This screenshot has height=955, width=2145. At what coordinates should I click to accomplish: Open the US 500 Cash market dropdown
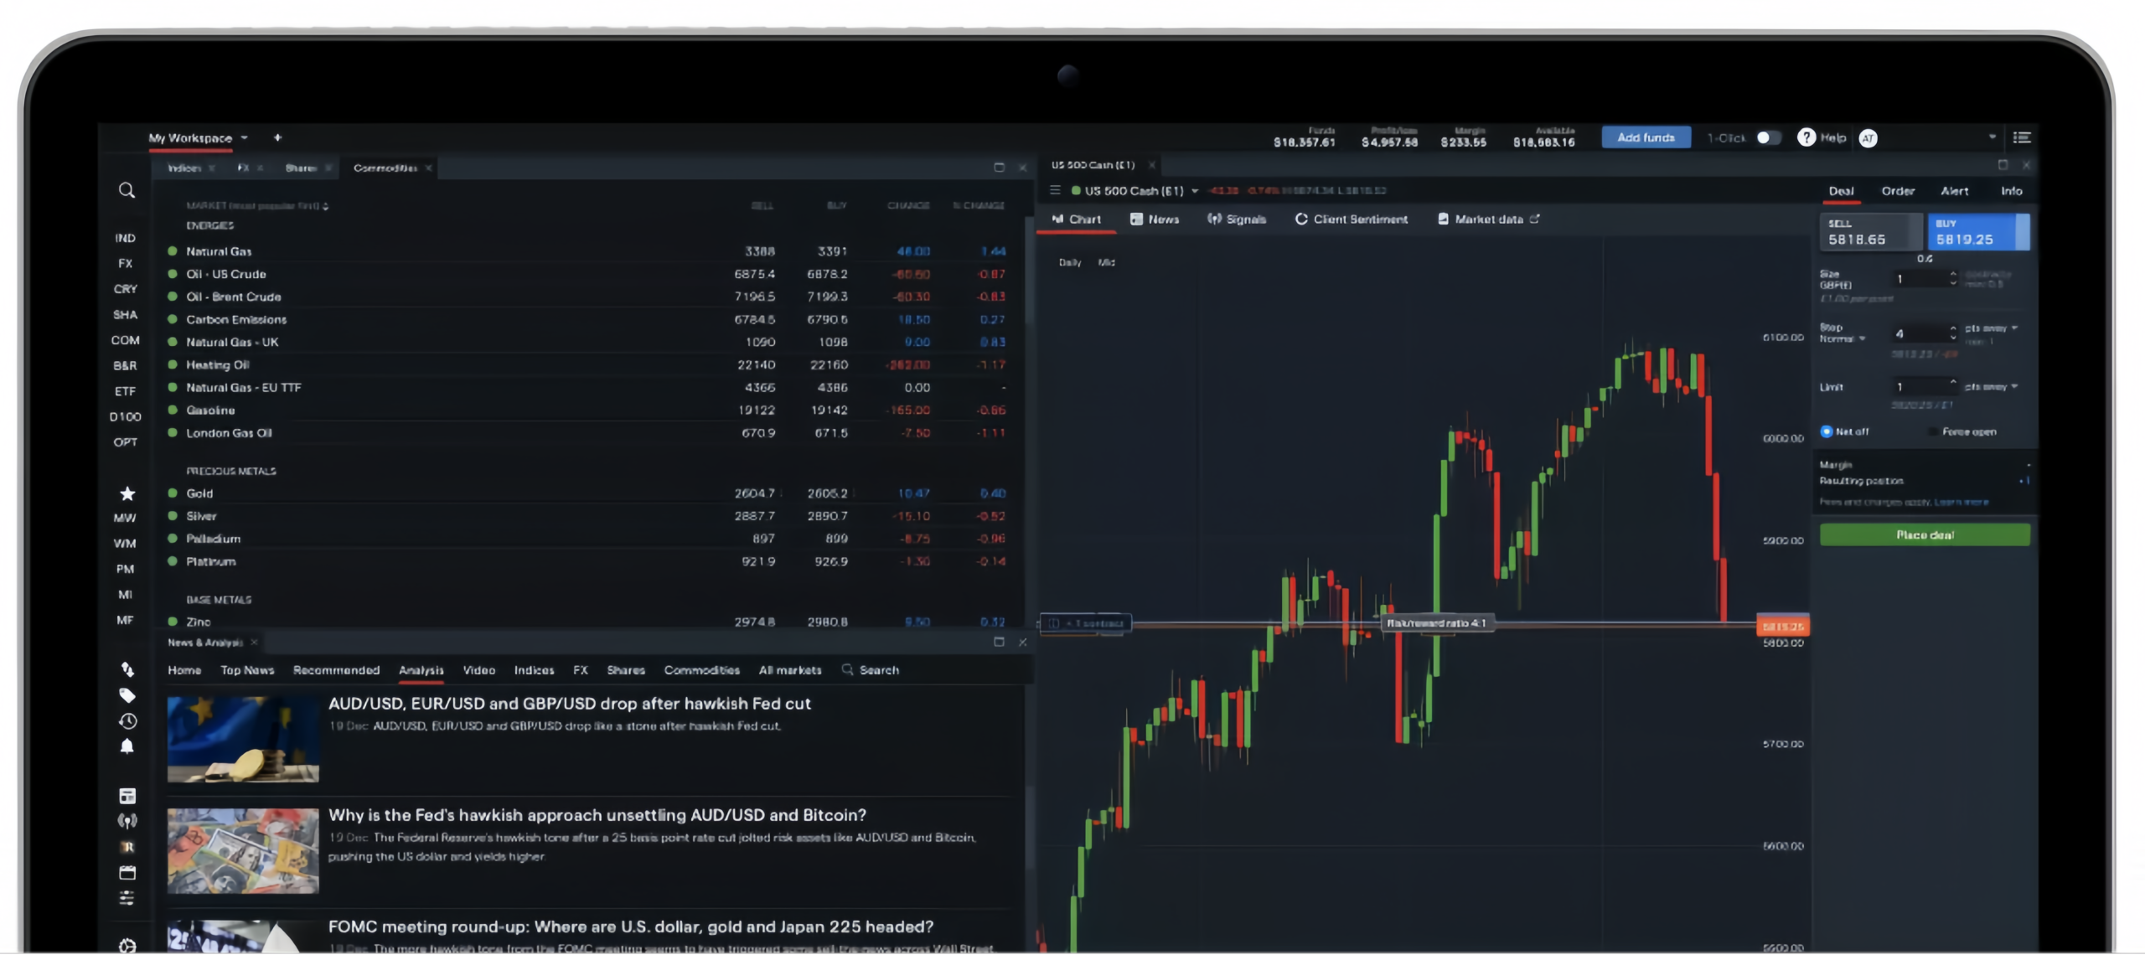(1195, 191)
